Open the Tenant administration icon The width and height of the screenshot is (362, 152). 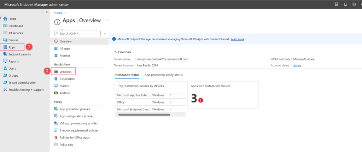click(5, 82)
